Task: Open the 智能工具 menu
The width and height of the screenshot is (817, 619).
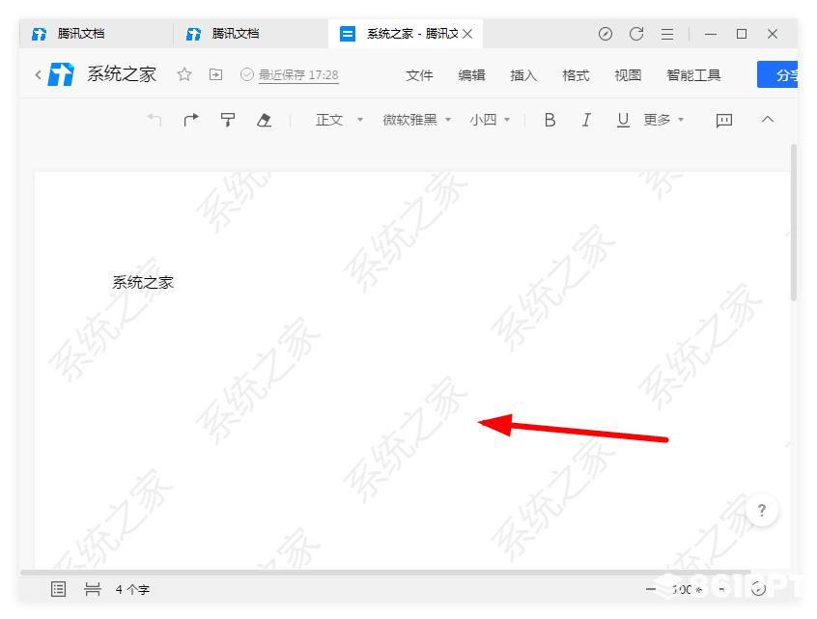Action: tap(693, 75)
